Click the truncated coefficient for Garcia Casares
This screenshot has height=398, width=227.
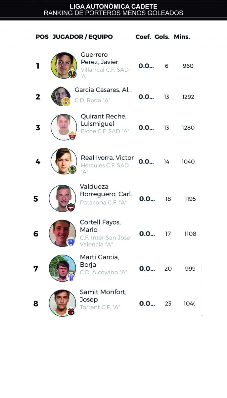[146, 97]
